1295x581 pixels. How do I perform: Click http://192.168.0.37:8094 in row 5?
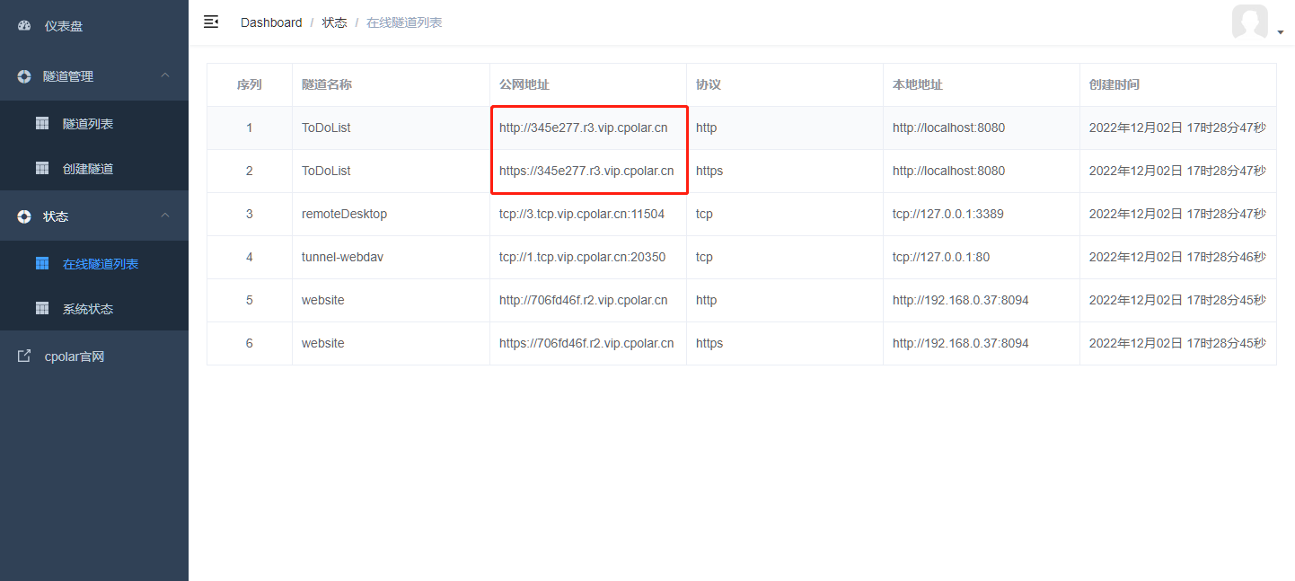coord(961,300)
